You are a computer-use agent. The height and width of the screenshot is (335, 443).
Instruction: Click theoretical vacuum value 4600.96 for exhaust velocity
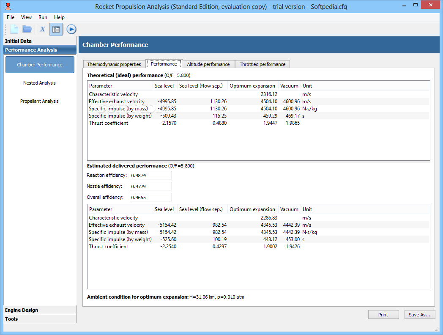[x=291, y=102]
